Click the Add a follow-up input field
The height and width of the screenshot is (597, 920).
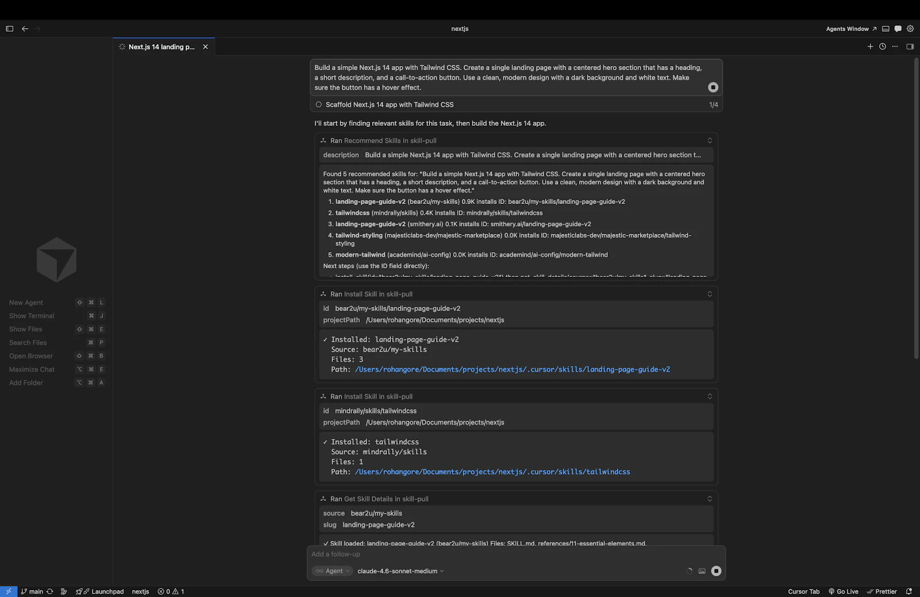pos(516,554)
